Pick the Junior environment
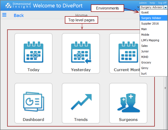The width and height of the screenshot is (168, 130). [153, 51]
